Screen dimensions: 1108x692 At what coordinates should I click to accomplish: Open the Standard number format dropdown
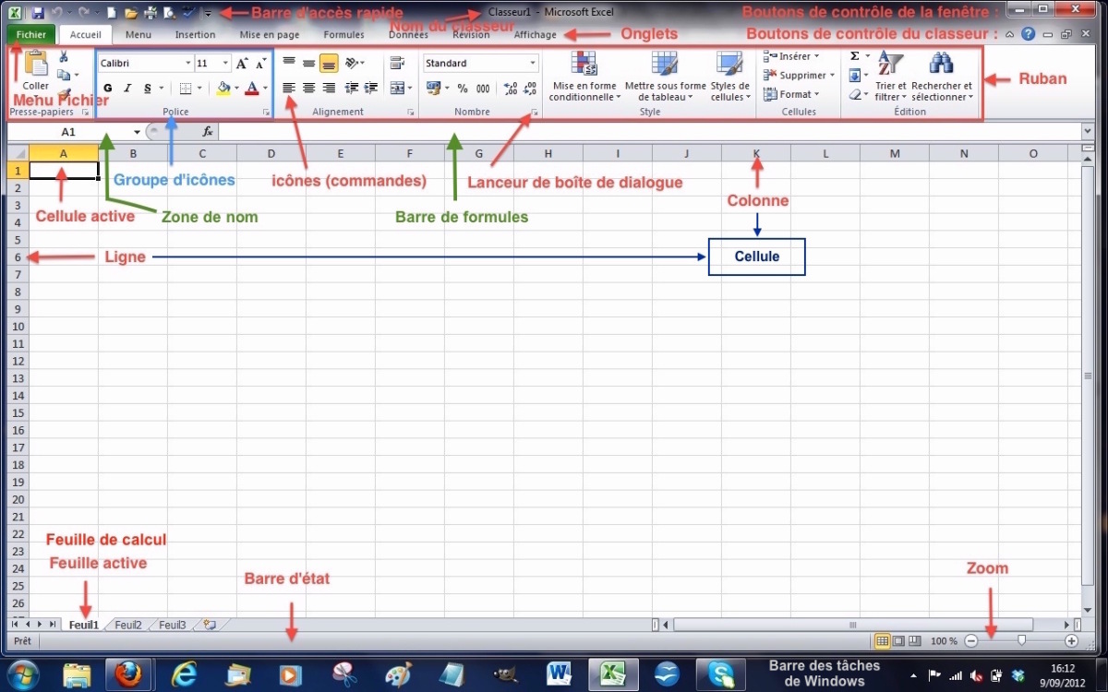533,64
